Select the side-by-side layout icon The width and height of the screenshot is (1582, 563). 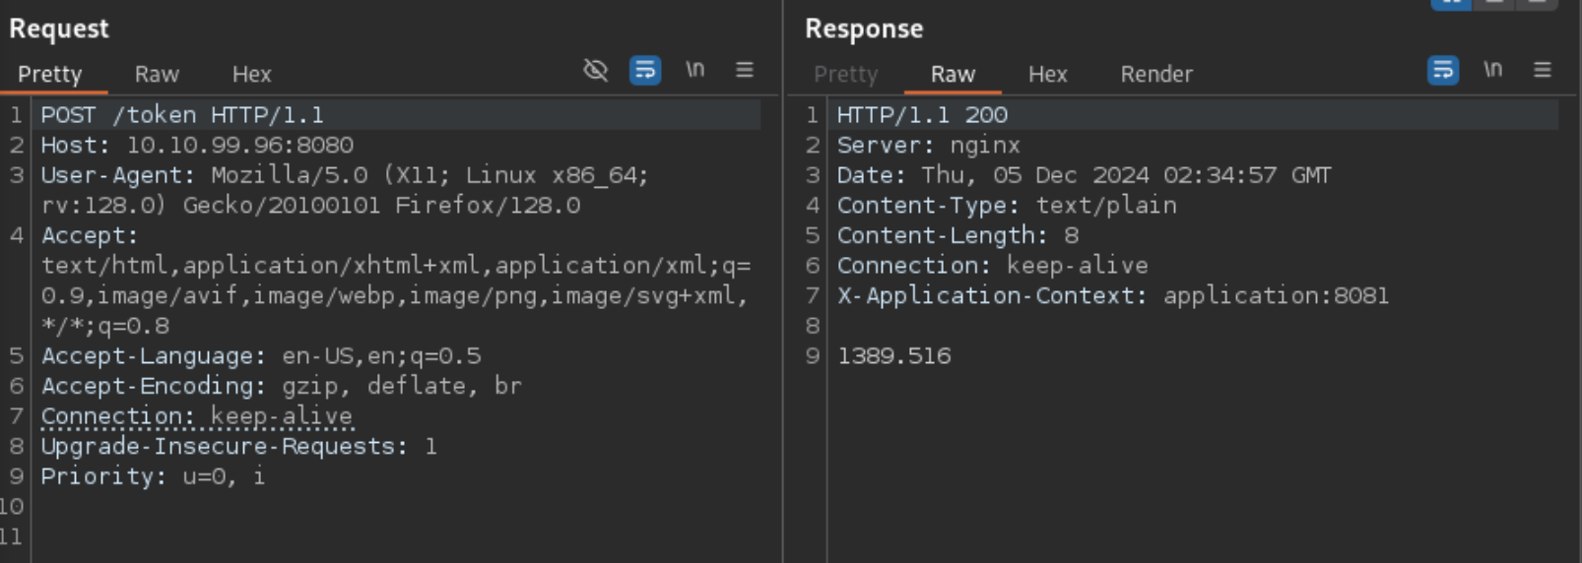(1451, 3)
